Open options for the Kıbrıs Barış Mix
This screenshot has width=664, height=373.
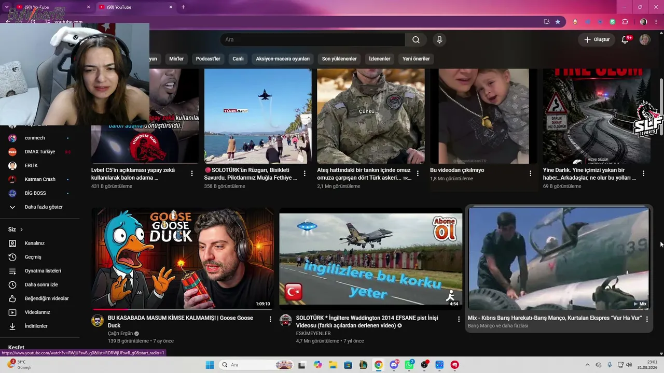pyautogui.click(x=647, y=319)
